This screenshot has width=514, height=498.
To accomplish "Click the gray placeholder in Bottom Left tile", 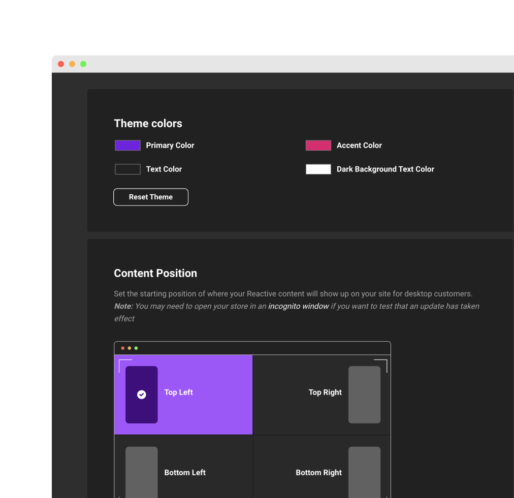I will tap(142, 472).
